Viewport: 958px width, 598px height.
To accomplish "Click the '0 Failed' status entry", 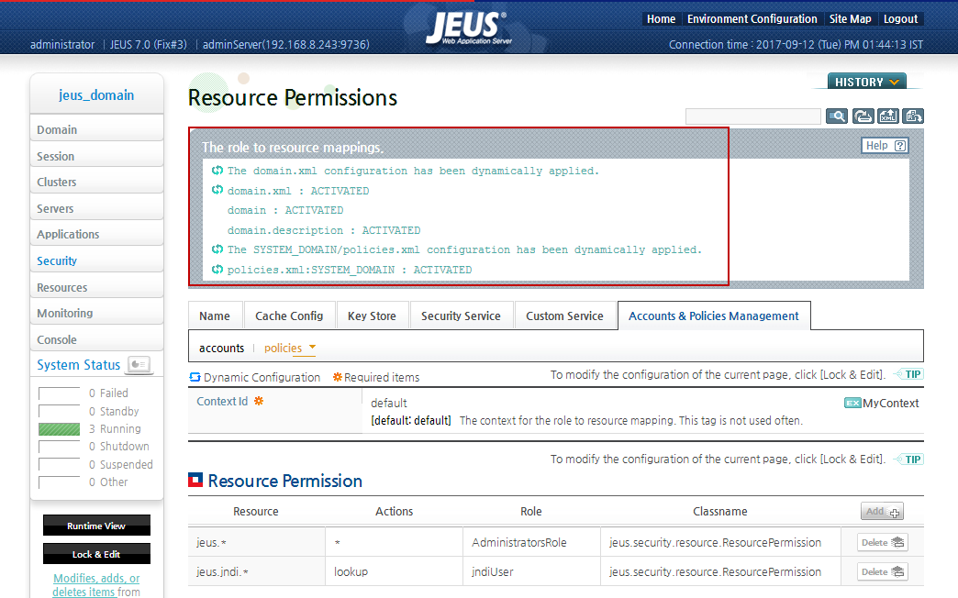I will pos(108,393).
